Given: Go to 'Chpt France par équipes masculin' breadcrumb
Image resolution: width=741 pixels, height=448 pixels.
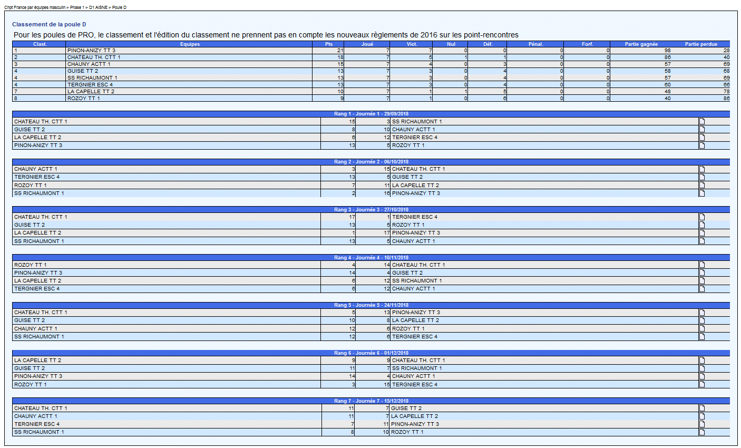Looking at the screenshot, I should (x=35, y=8).
